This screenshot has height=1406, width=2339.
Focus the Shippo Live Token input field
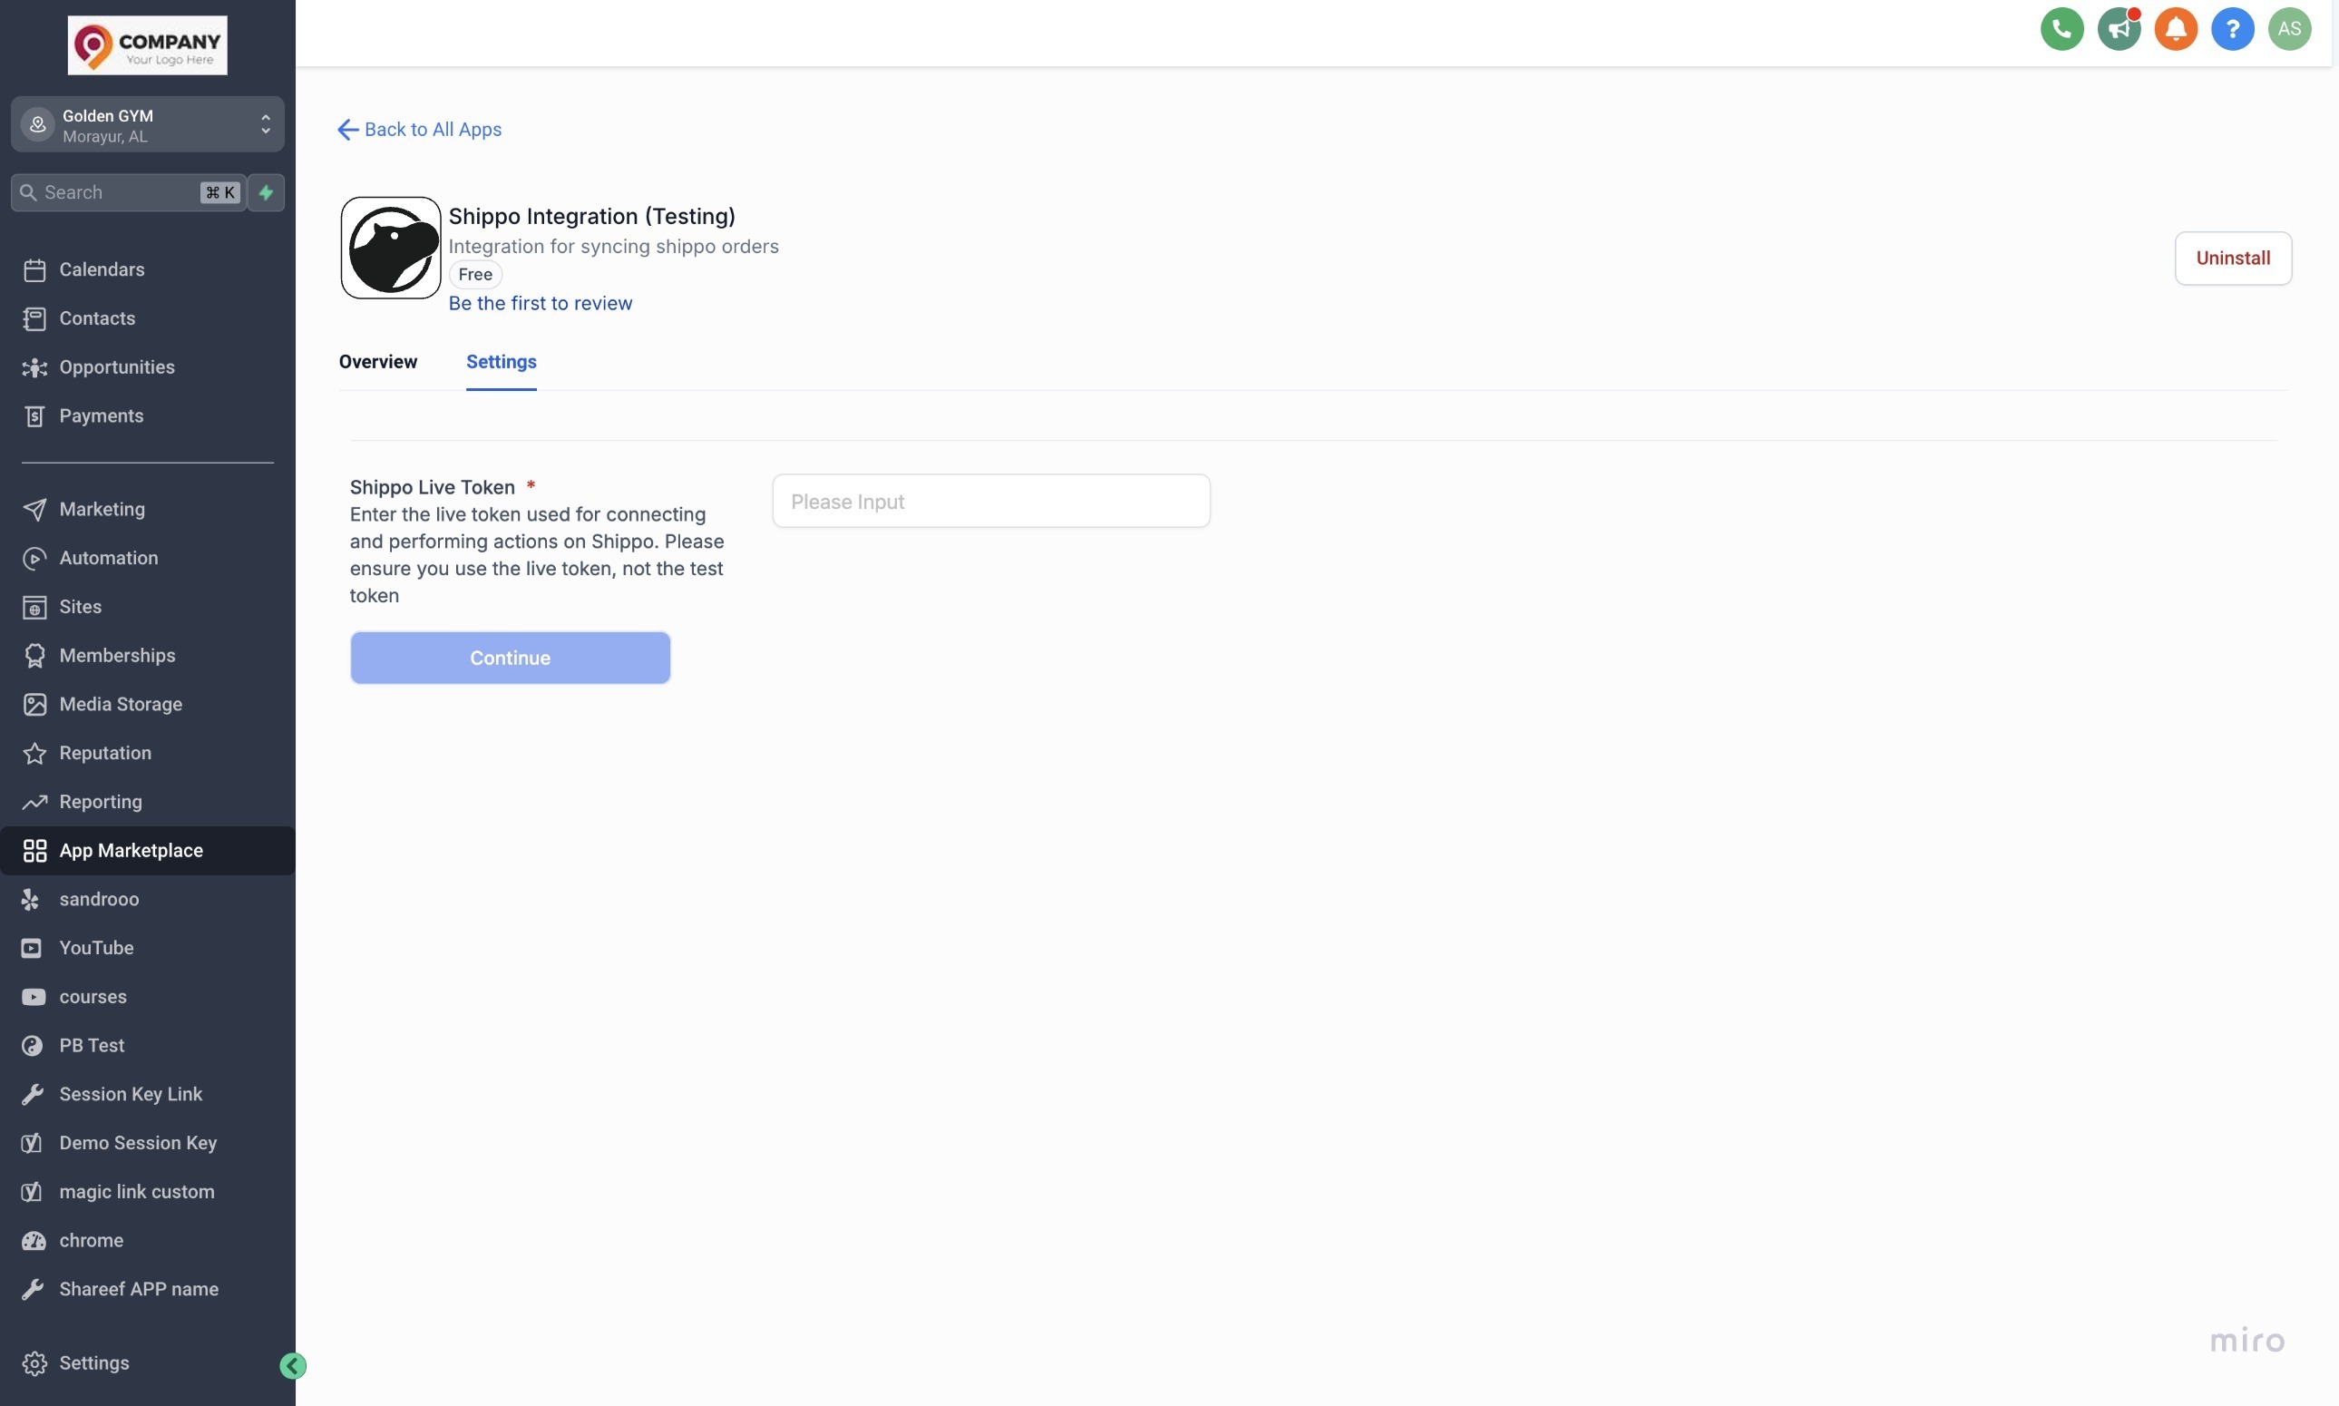(990, 502)
